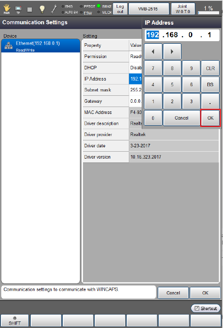The height and width of the screenshot is (328, 223).
Task: Click the IP address entry field
Action: tap(182, 35)
